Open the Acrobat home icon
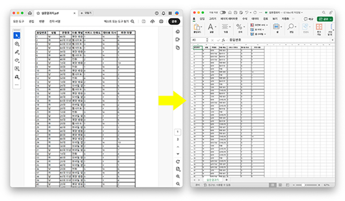This screenshot has height=201, width=345. tap(30, 13)
